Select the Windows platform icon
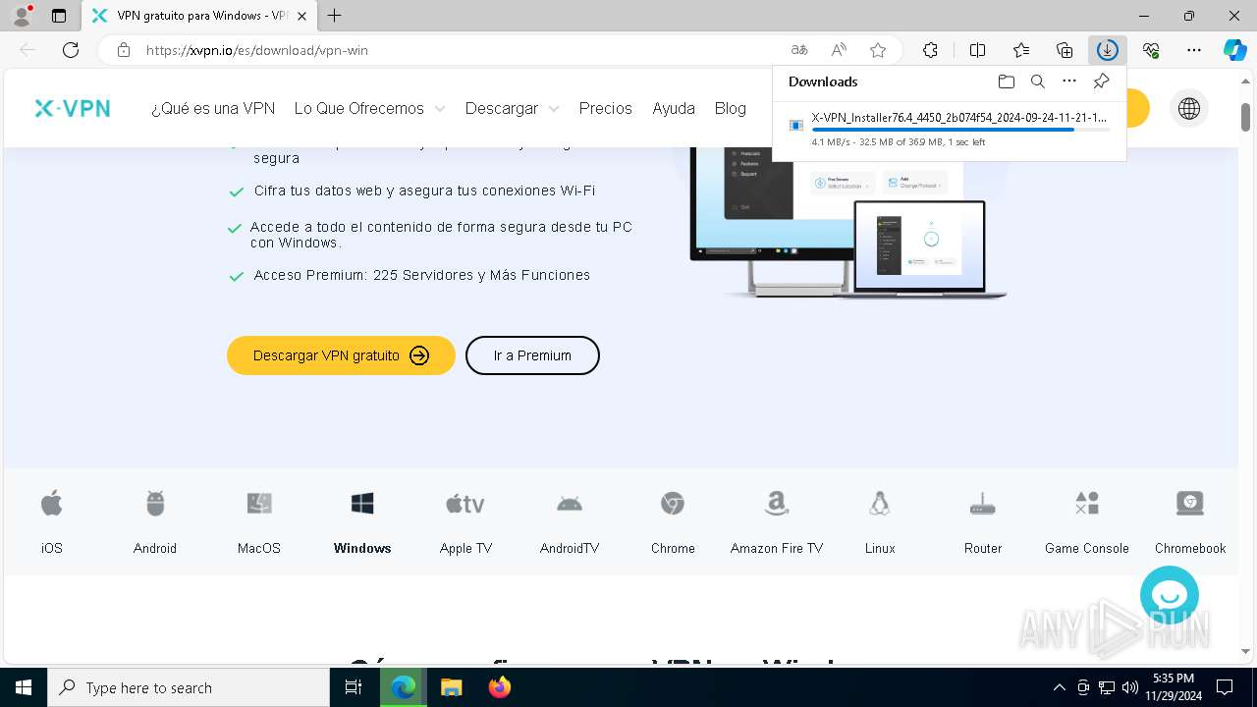 (x=362, y=505)
